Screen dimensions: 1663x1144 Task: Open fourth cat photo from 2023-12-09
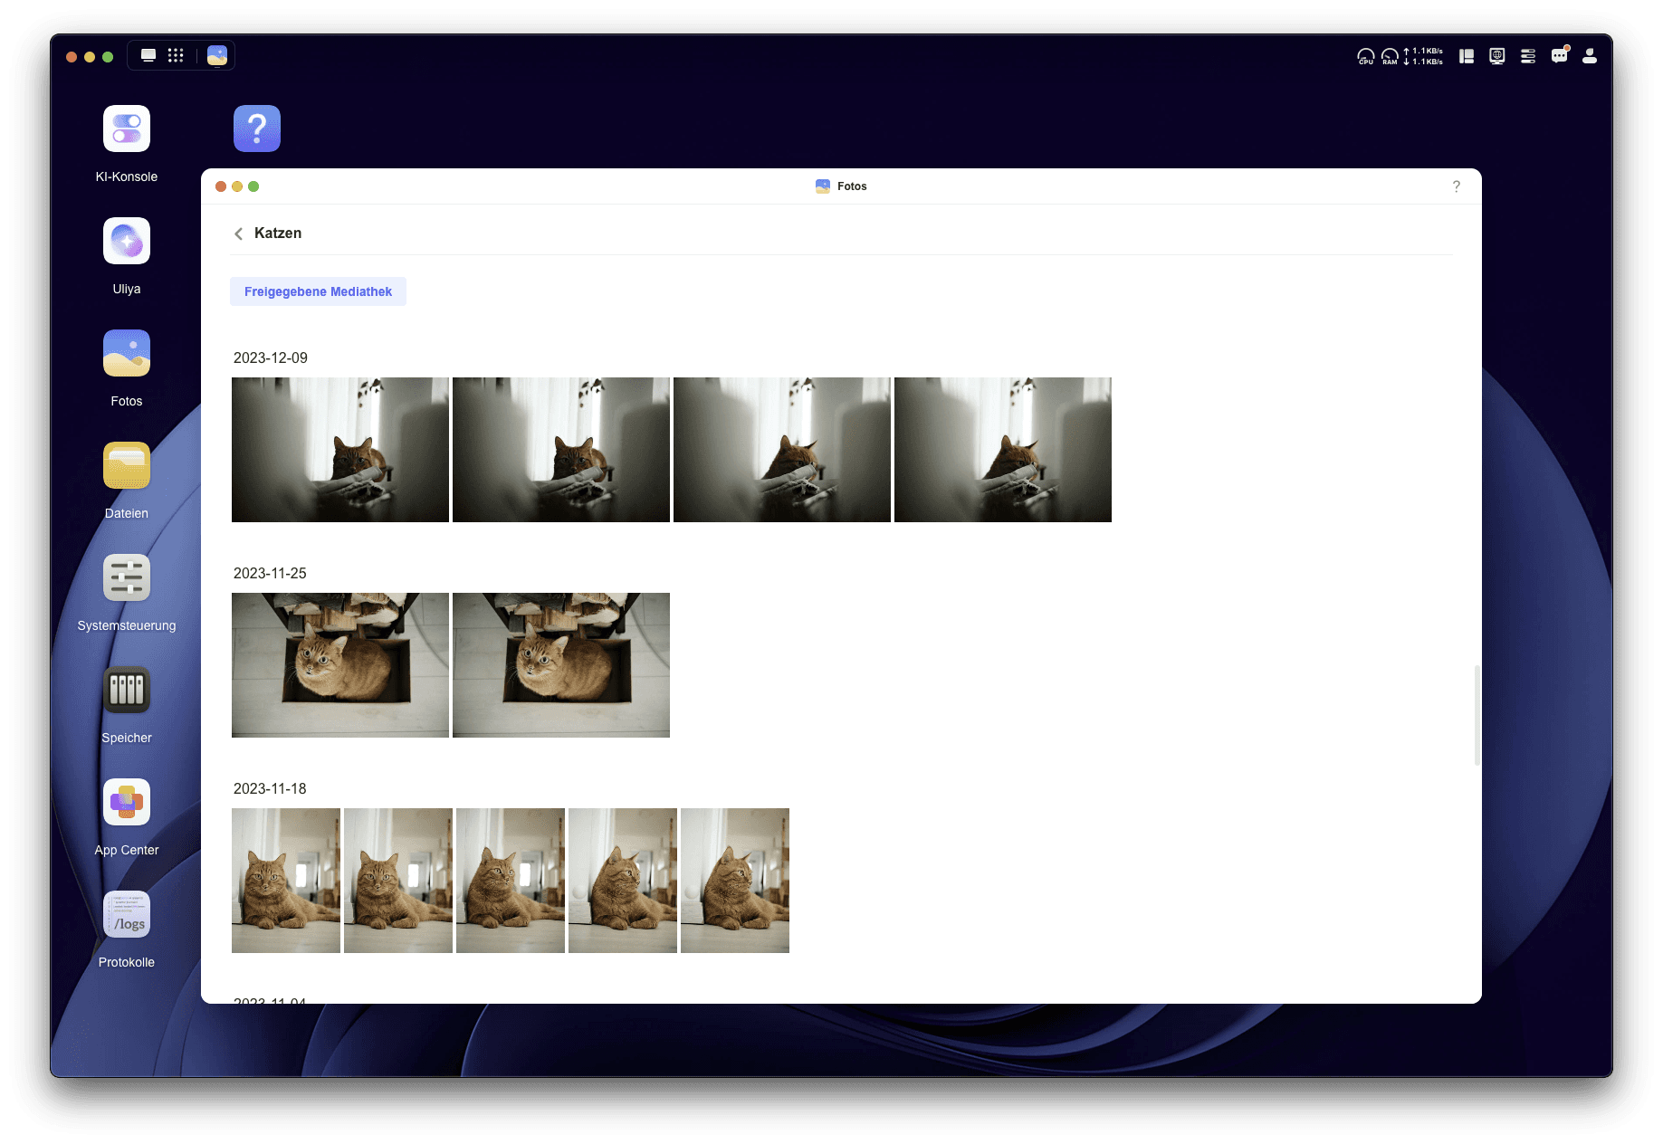click(x=1003, y=450)
